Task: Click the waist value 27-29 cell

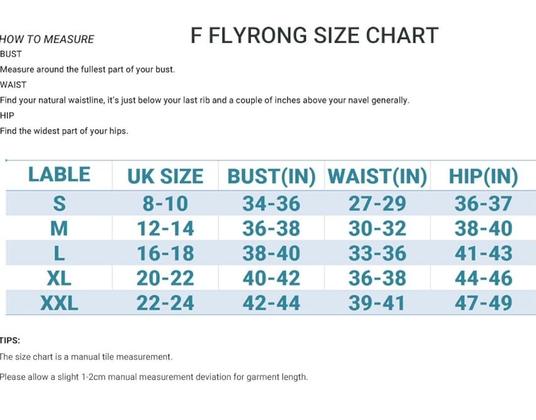Action: [x=377, y=204]
